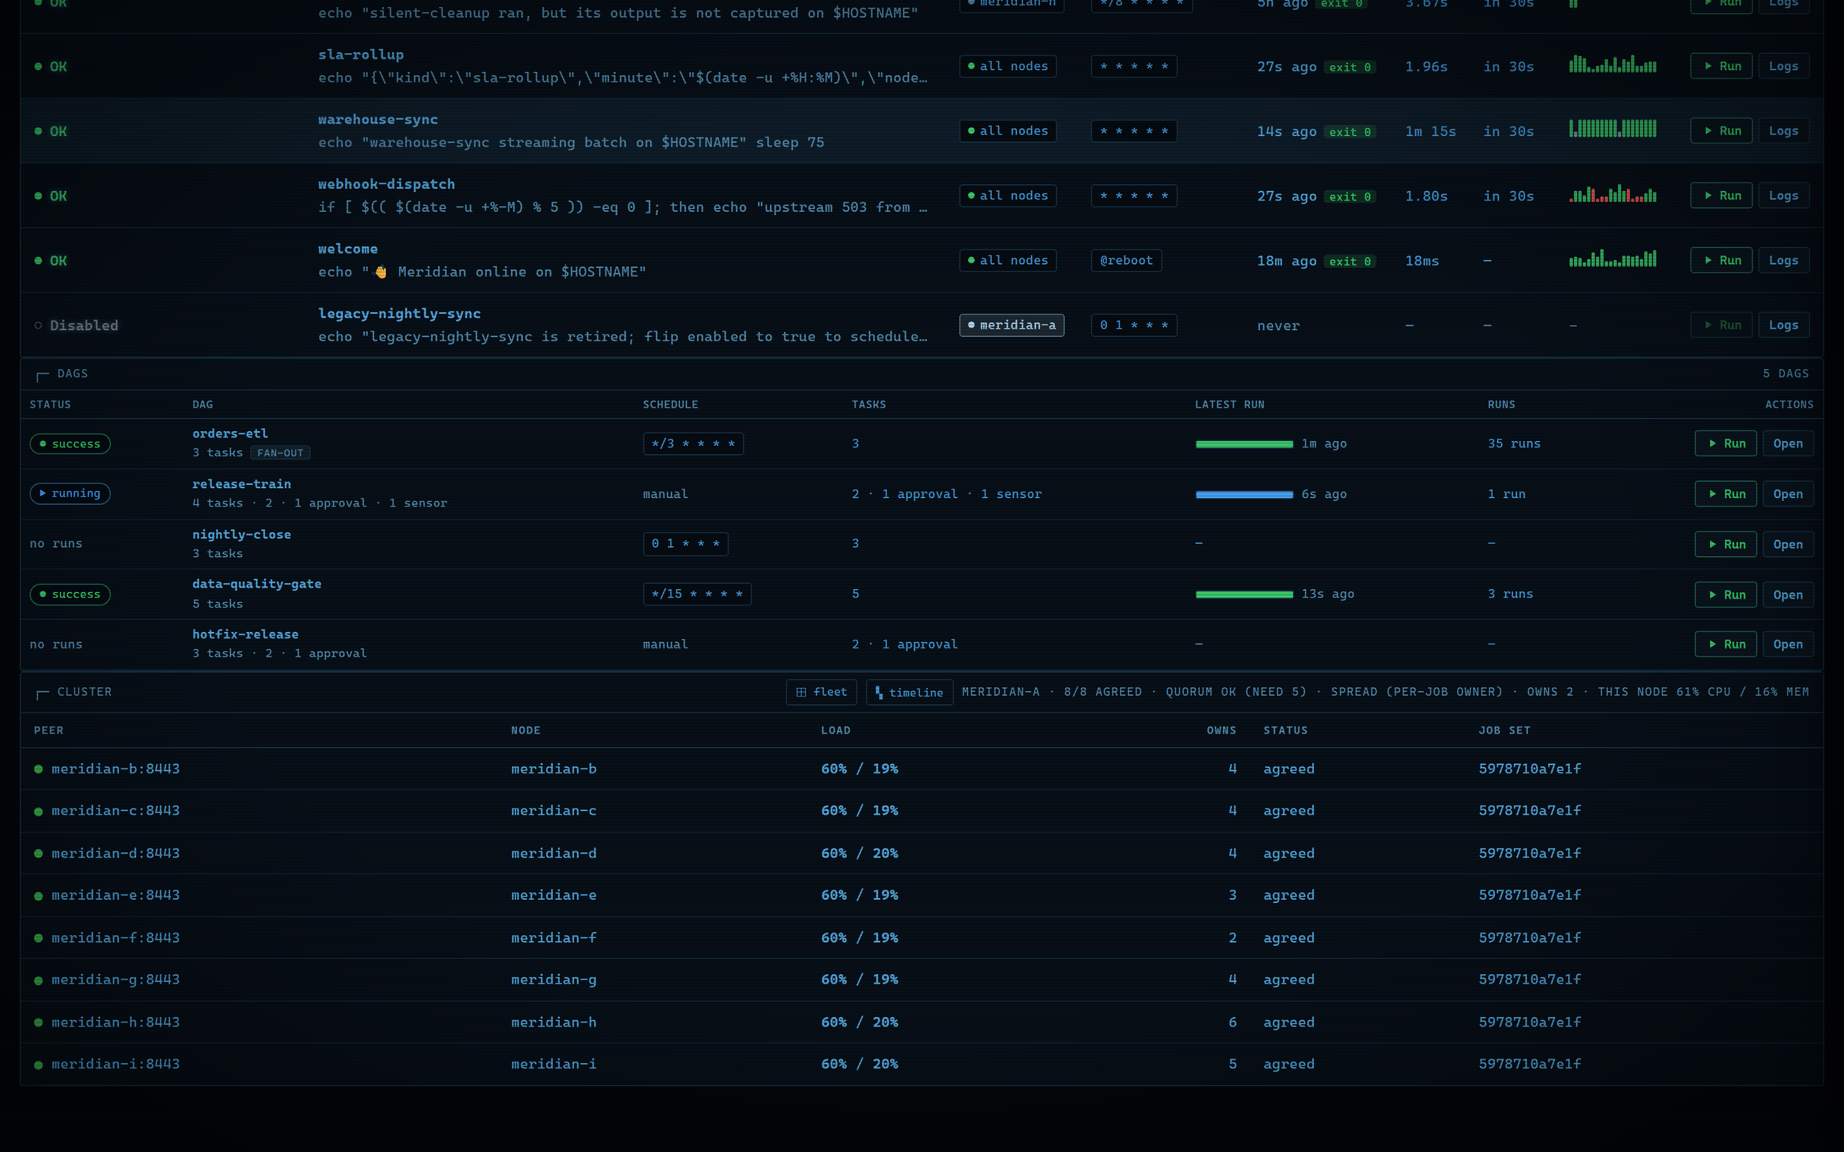Run the hotfix-release DAG

pyautogui.click(x=1725, y=644)
